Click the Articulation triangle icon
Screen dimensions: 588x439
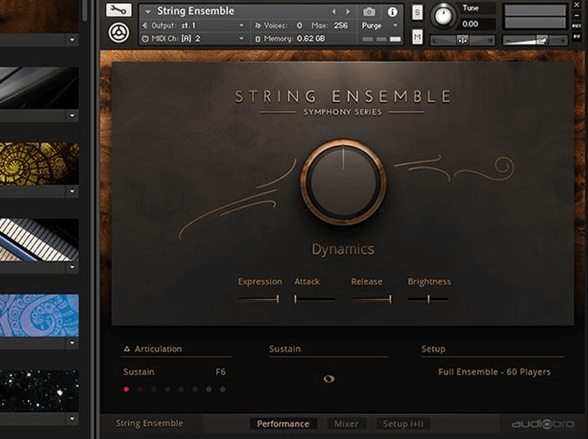tap(127, 348)
